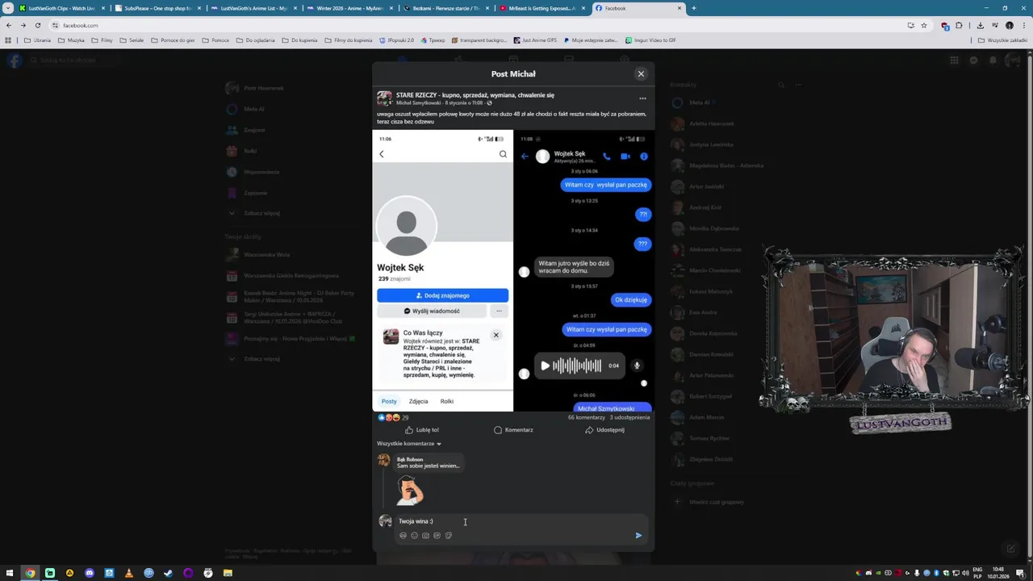Go back in browser history
This screenshot has height=581, width=1033.
point(9,25)
